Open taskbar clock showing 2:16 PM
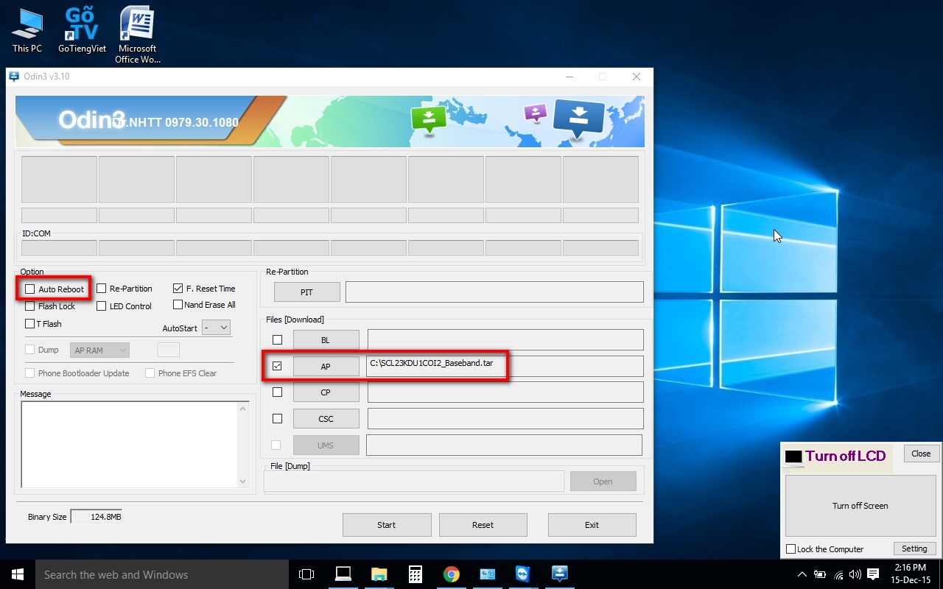Screen dimensions: 943x589 (x=909, y=574)
